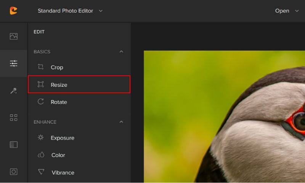Image resolution: width=305 pixels, height=183 pixels.
Task: Click the Resize tool icon
Action: click(40, 84)
